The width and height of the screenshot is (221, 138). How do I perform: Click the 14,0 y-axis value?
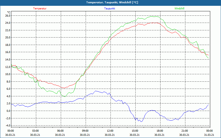[8, 59]
